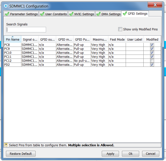Screen dimensions: 166x161
Task: Open the Parameter Settings tab
Action: 21,14
